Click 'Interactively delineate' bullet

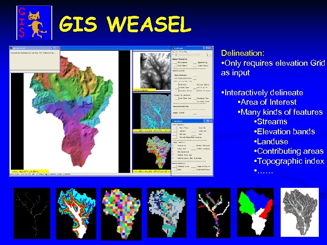(x=262, y=93)
